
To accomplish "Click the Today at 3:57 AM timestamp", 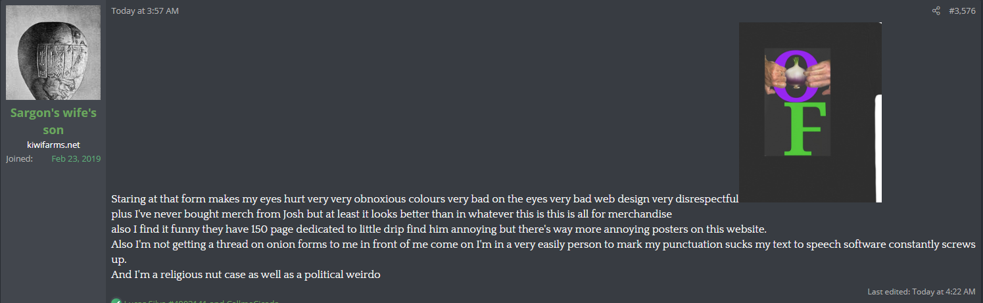I will coord(145,11).
